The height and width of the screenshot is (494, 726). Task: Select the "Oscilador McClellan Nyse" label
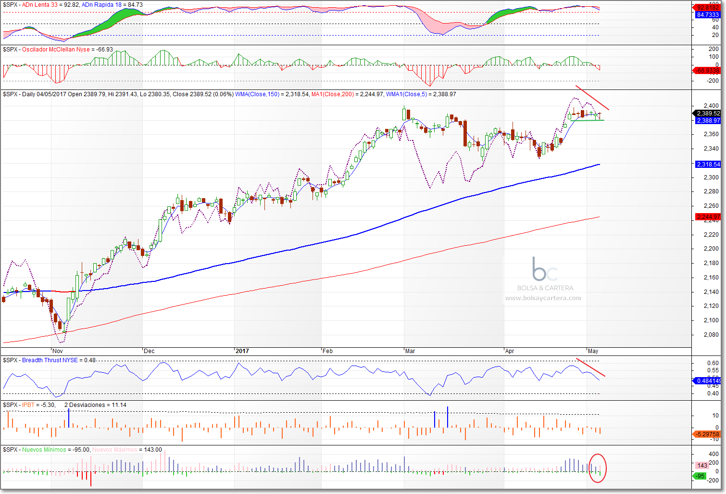pyautogui.click(x=56, y=50)
